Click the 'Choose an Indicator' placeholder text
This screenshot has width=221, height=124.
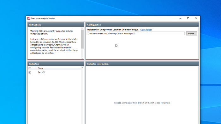[142, 103]
